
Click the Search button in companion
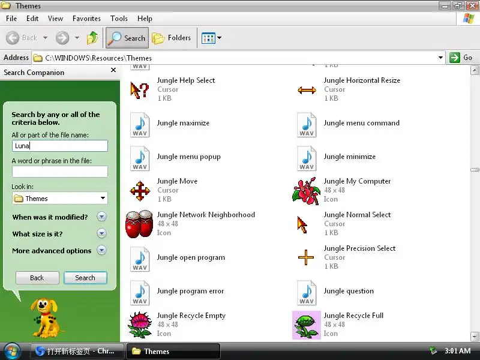point(85,278)
